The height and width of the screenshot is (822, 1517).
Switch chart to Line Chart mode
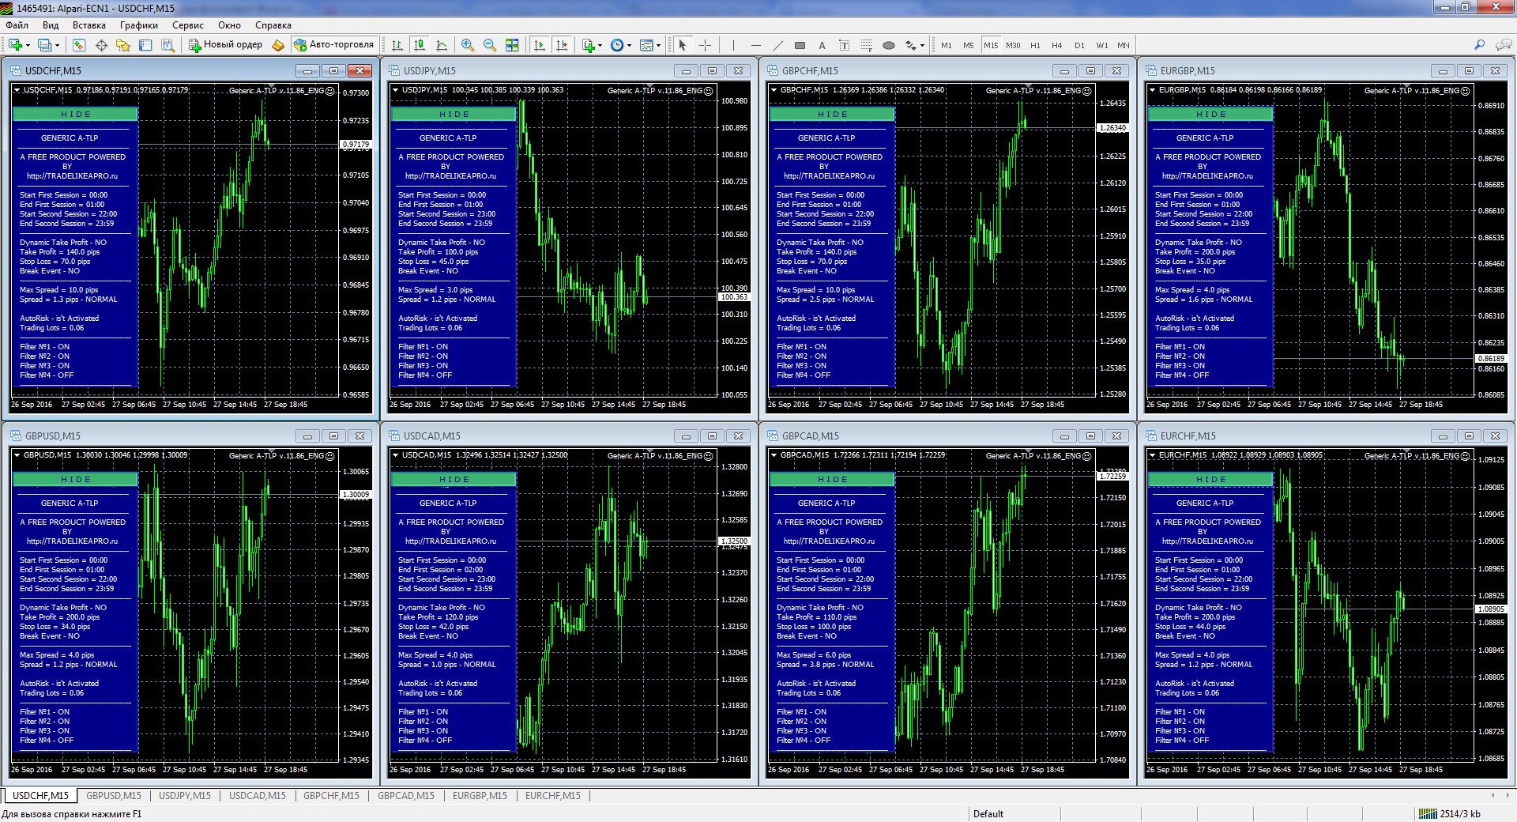[441, 45]
